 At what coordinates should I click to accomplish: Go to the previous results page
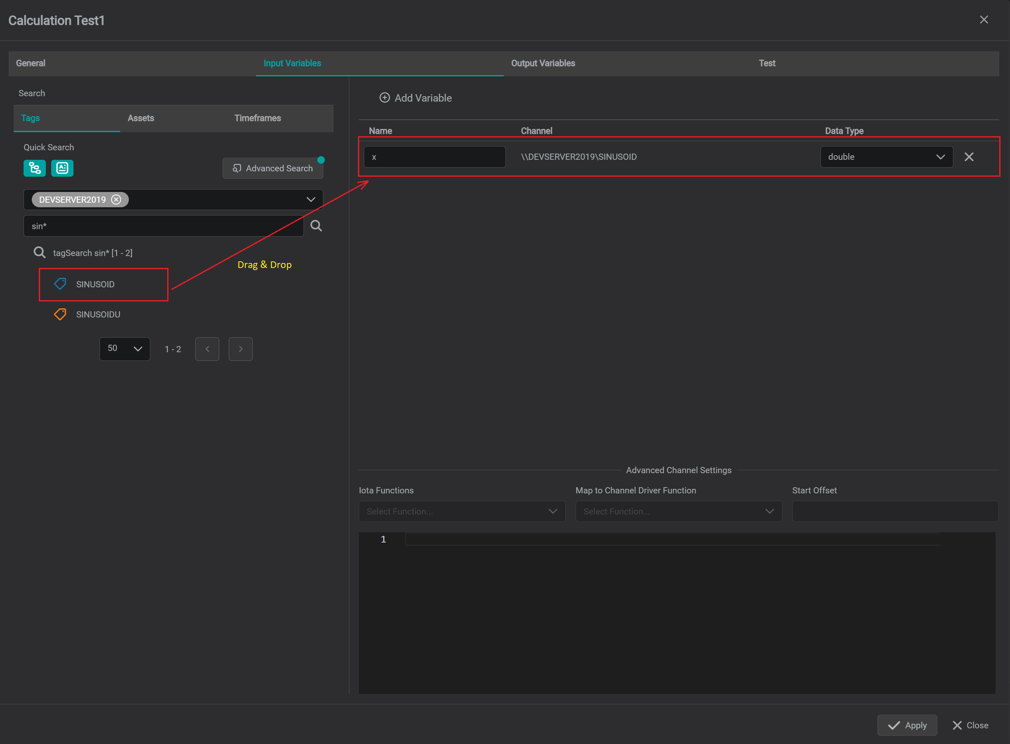click(x=207, y=349)
